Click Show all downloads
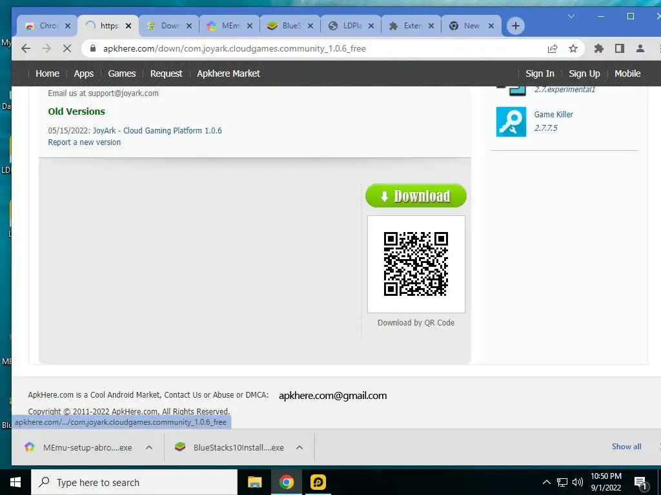The image size is (661, 495). pos(626,447)
